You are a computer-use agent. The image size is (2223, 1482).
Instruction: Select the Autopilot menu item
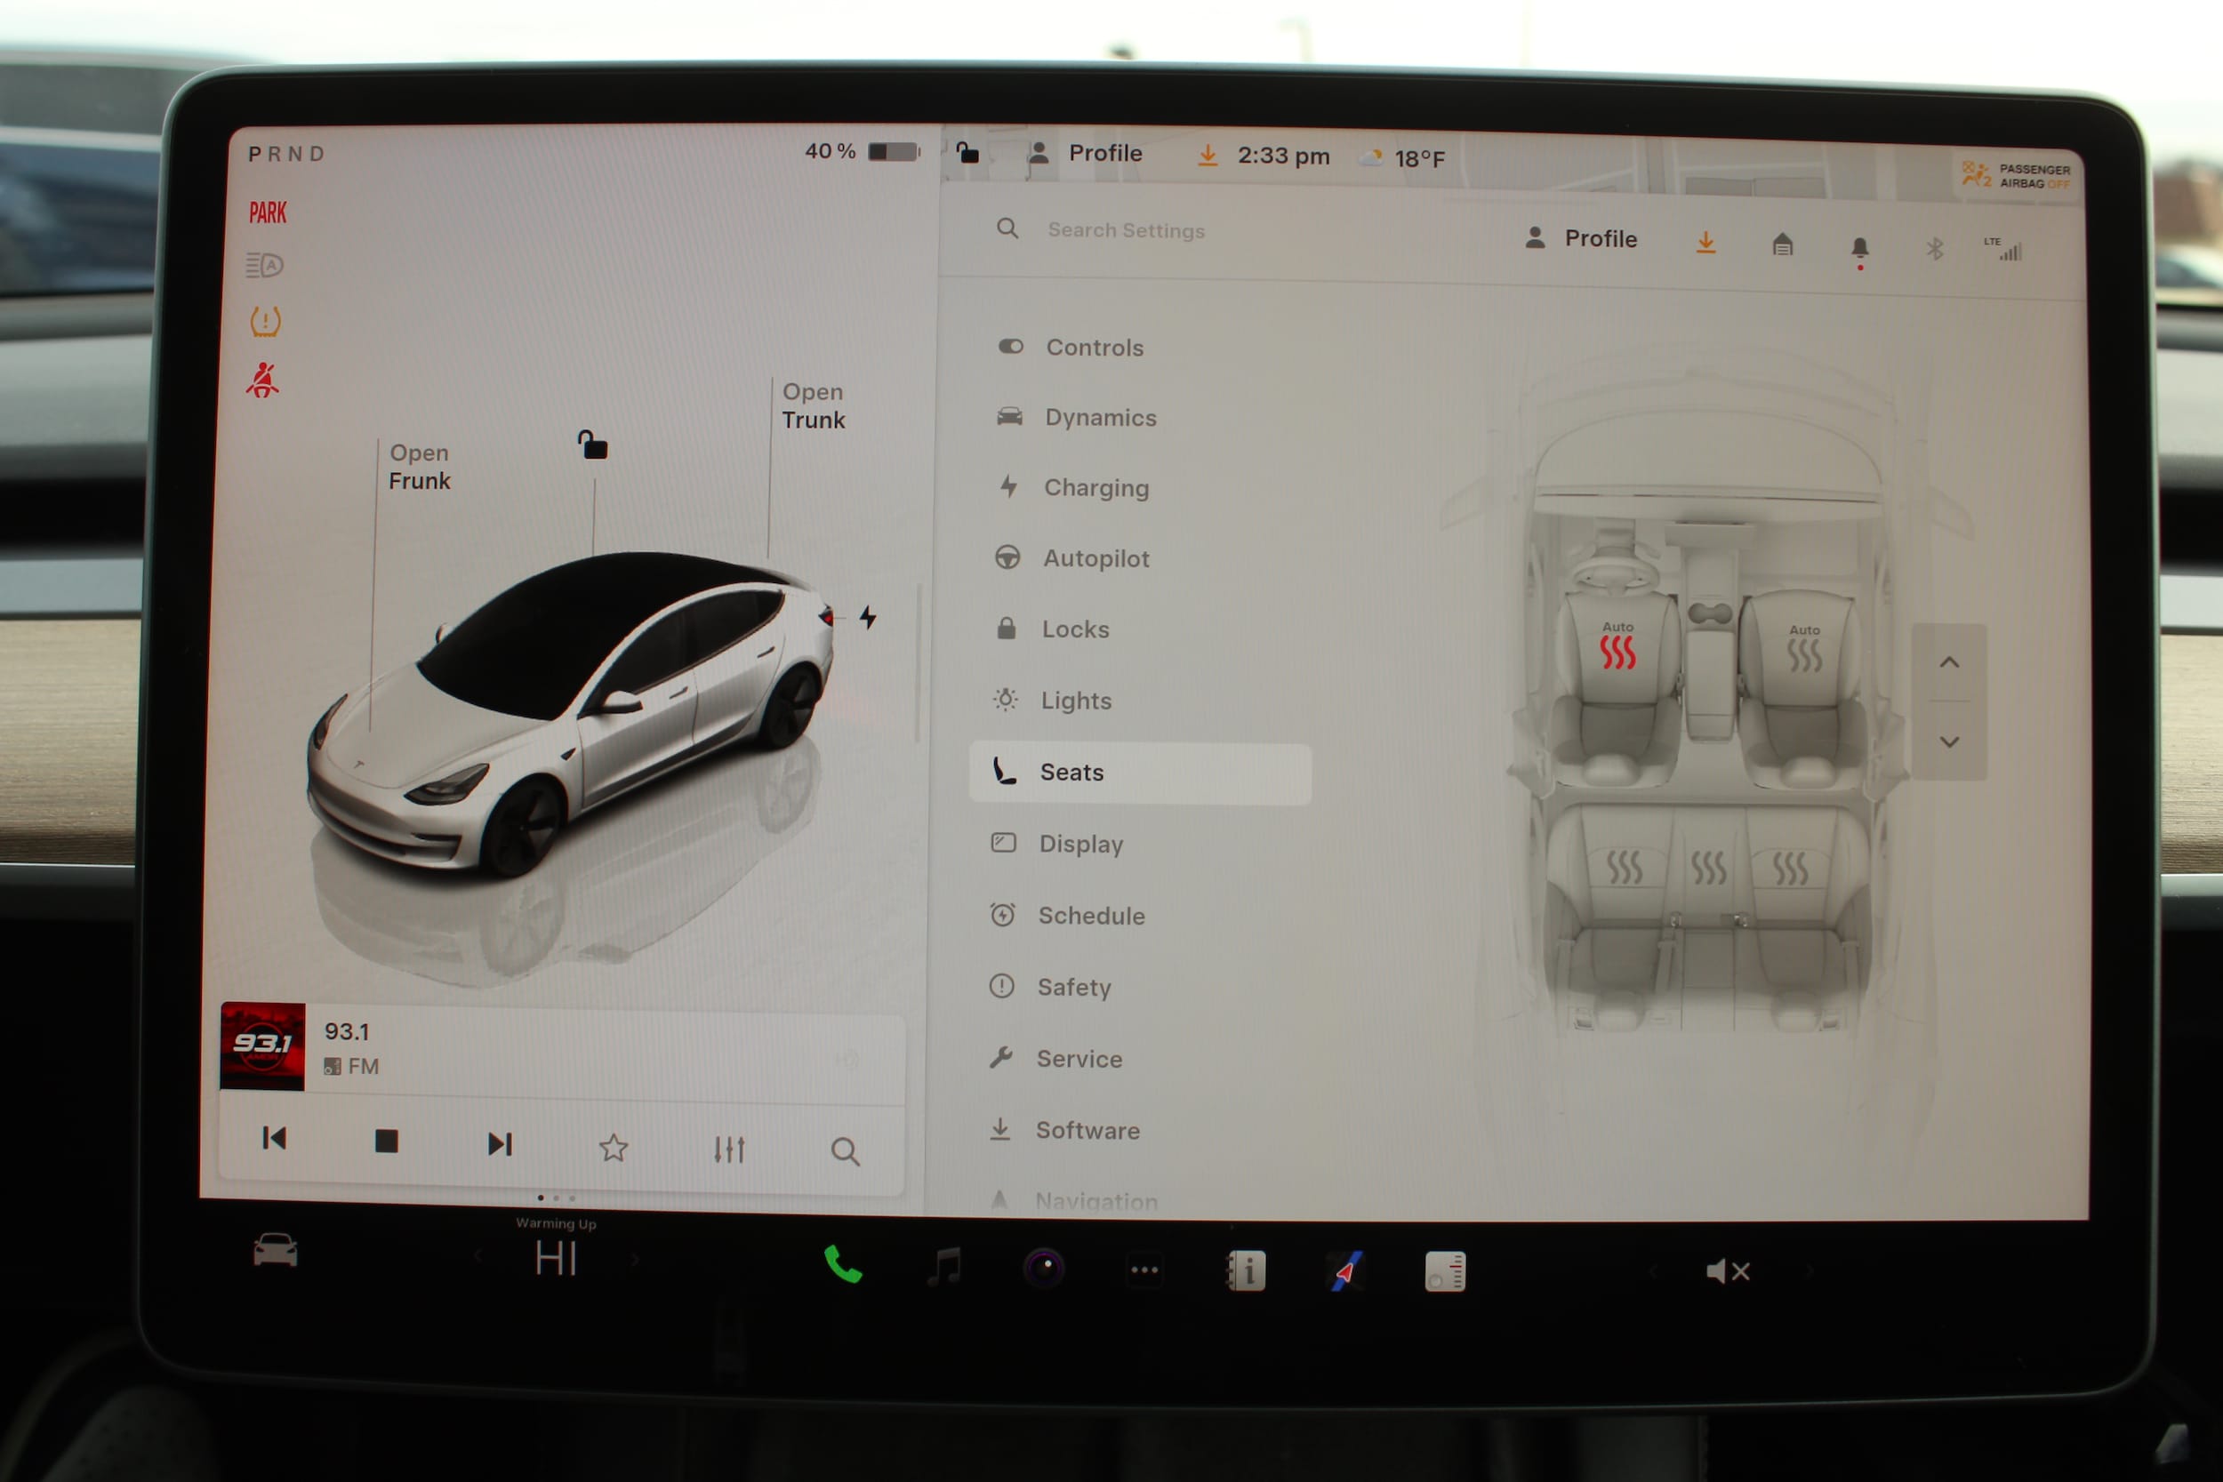tap(1095, 558)
